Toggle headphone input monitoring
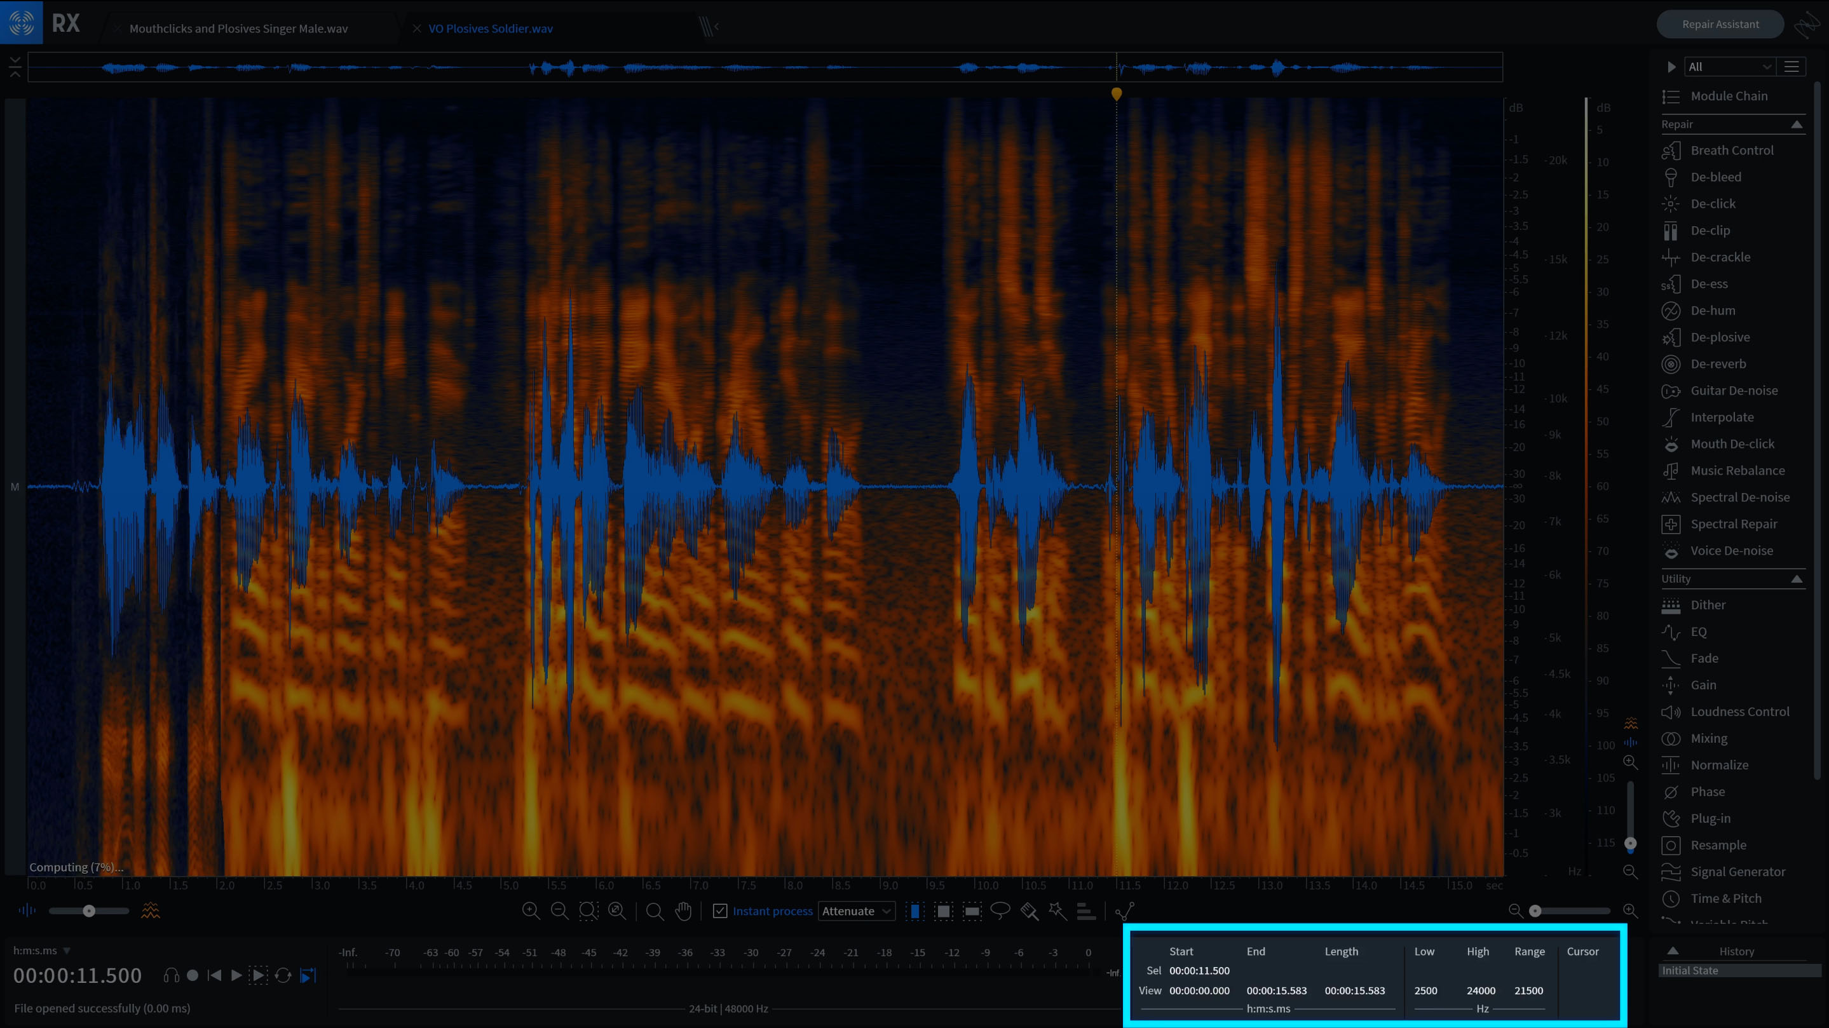 170,975
